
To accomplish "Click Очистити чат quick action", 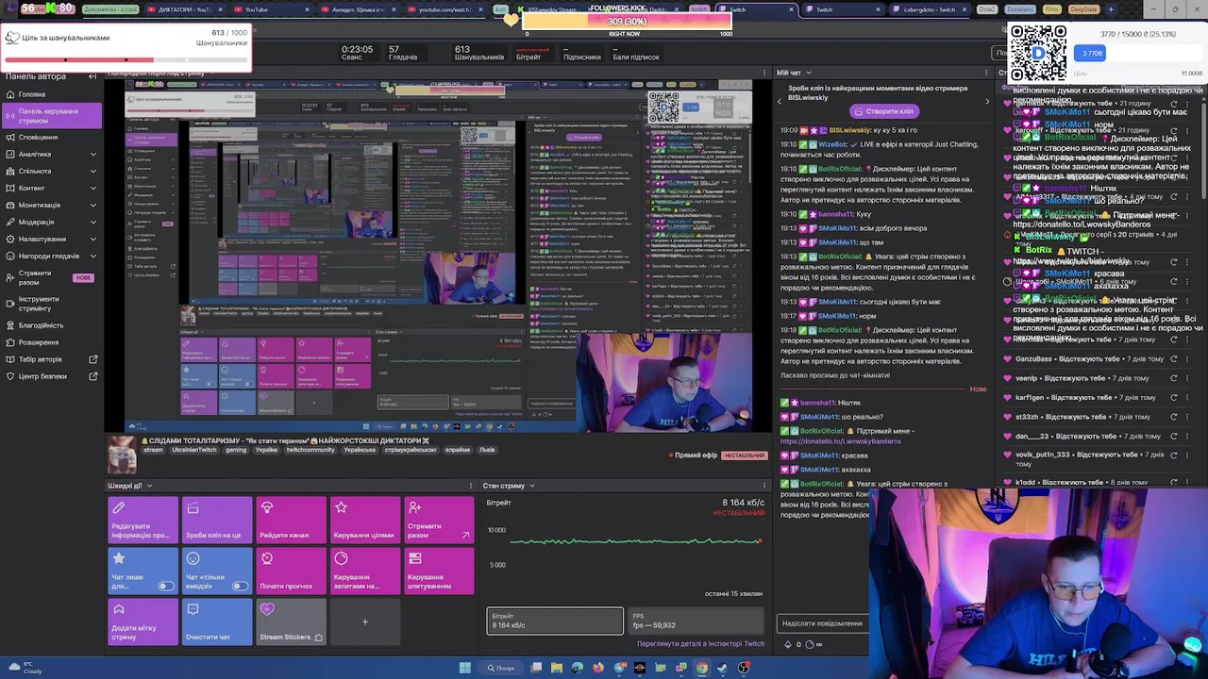I will (x=217, y=622).
